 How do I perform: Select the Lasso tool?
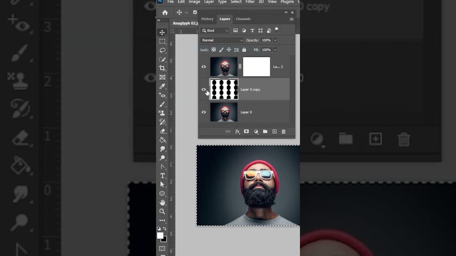click(162, 50)
